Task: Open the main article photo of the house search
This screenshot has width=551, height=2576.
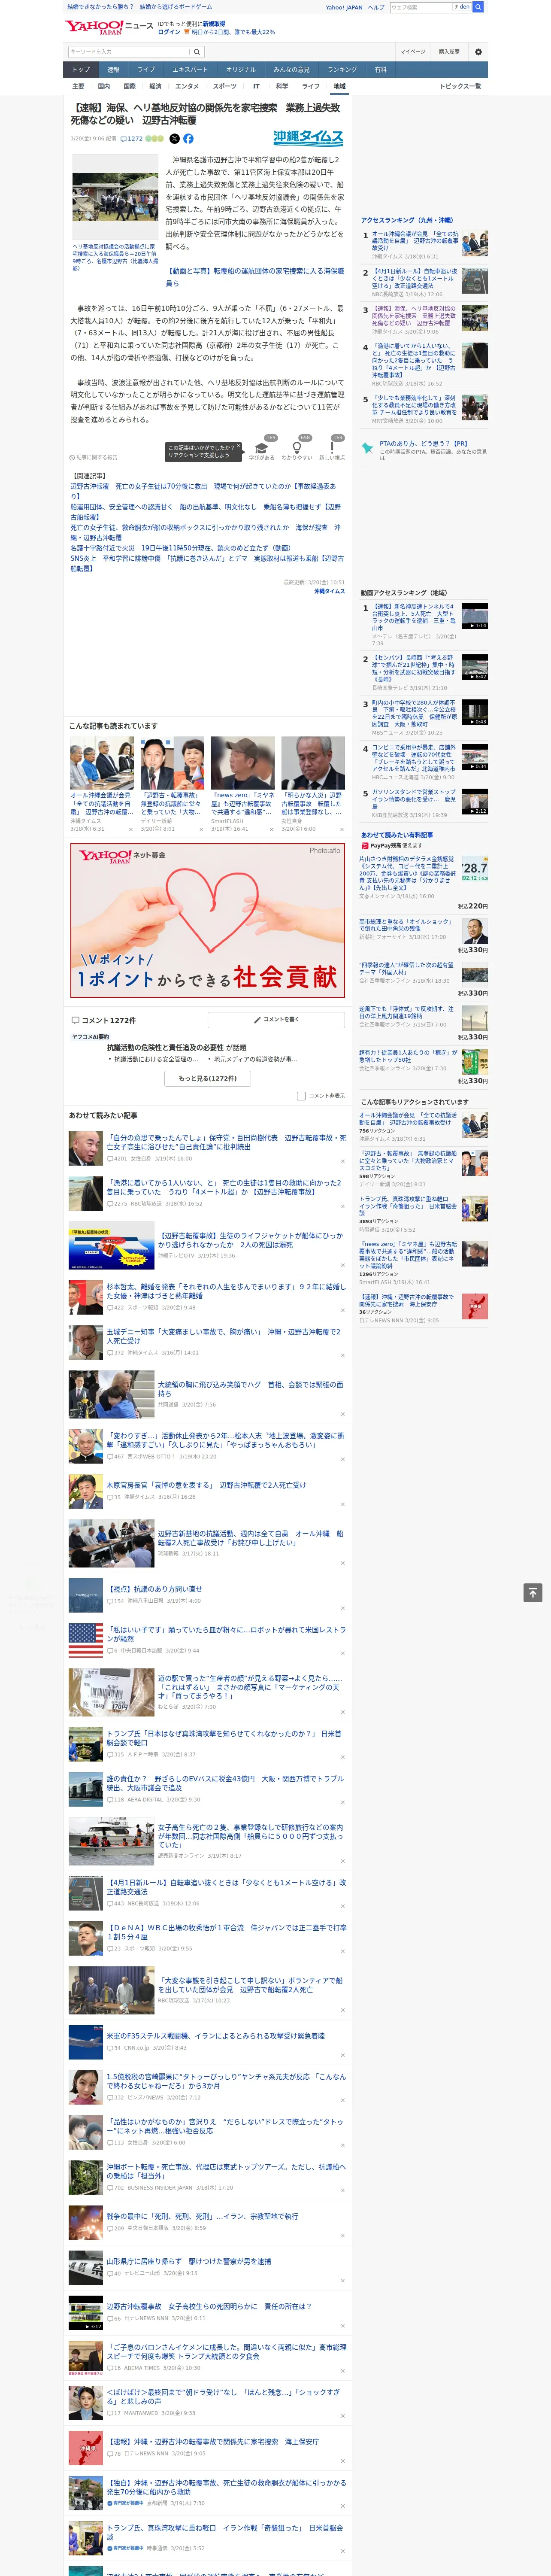Action: tap(115, 196)
